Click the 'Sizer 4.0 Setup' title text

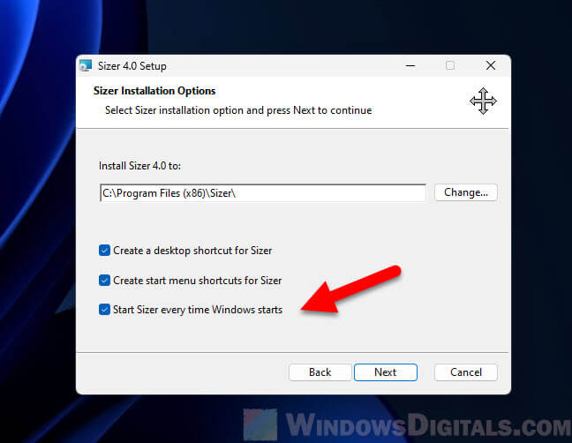(132, 66)
